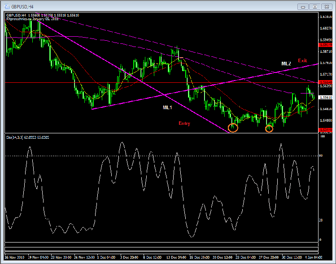Click the red 1.56640 price tag
The image size is (336, 264).
click(326, 82)
